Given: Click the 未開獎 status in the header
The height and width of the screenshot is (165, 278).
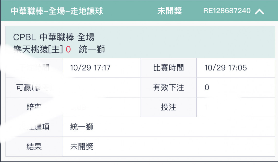Looking at the screenshot, I should click(x=169, y=11).
